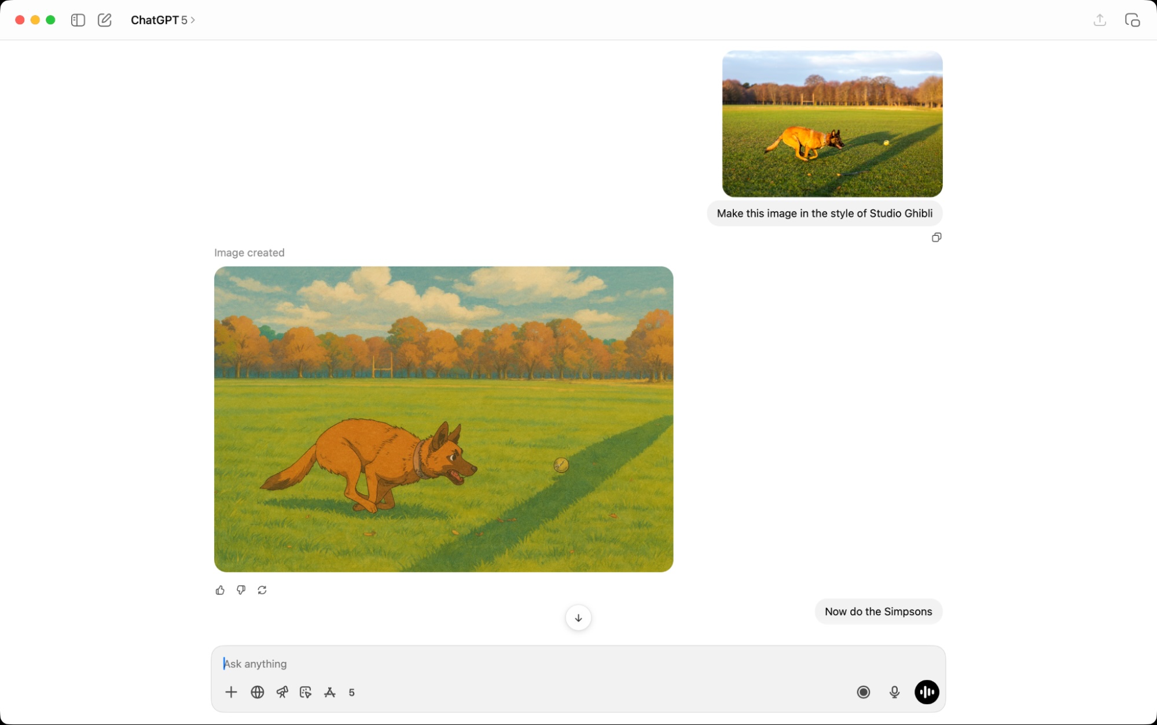Copy the Studio Ghibli prompt message

point(936,237)
